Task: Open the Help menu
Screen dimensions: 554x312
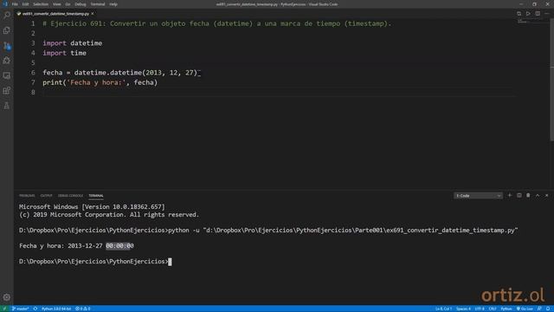Action: pyautogui.click(x=113, y=4)
